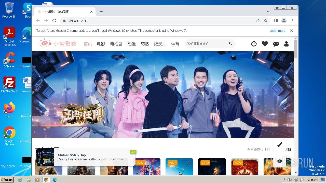Click the 王牌对王牌 banner image

click(x=163, y=95)
